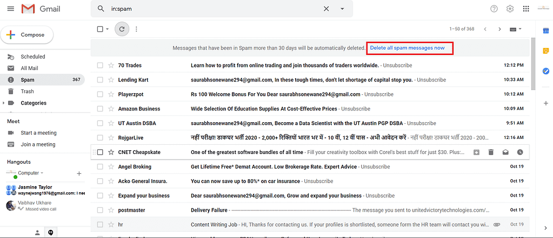This screenshot has width=553, height=238.
Task: Open the Settings gear
Action: tap(510, 9)
